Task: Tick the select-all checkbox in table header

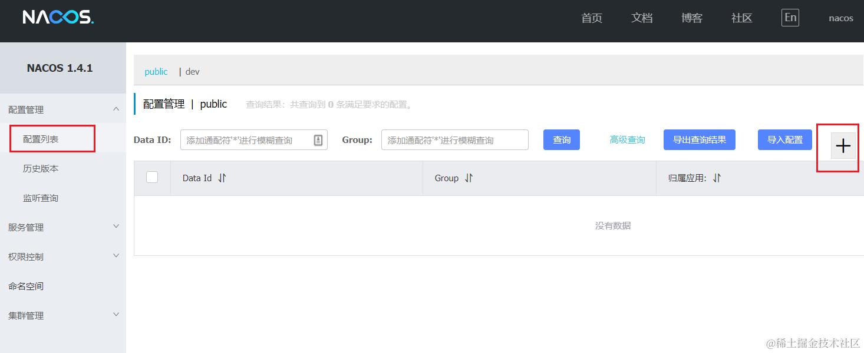Action: pyautogui.click(x=152, y=177)
